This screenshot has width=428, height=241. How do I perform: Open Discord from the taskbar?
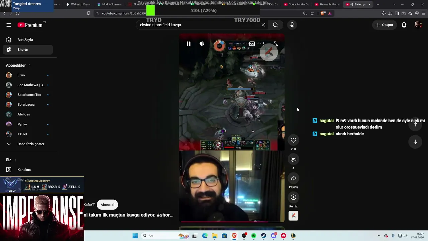click(274, 236)
